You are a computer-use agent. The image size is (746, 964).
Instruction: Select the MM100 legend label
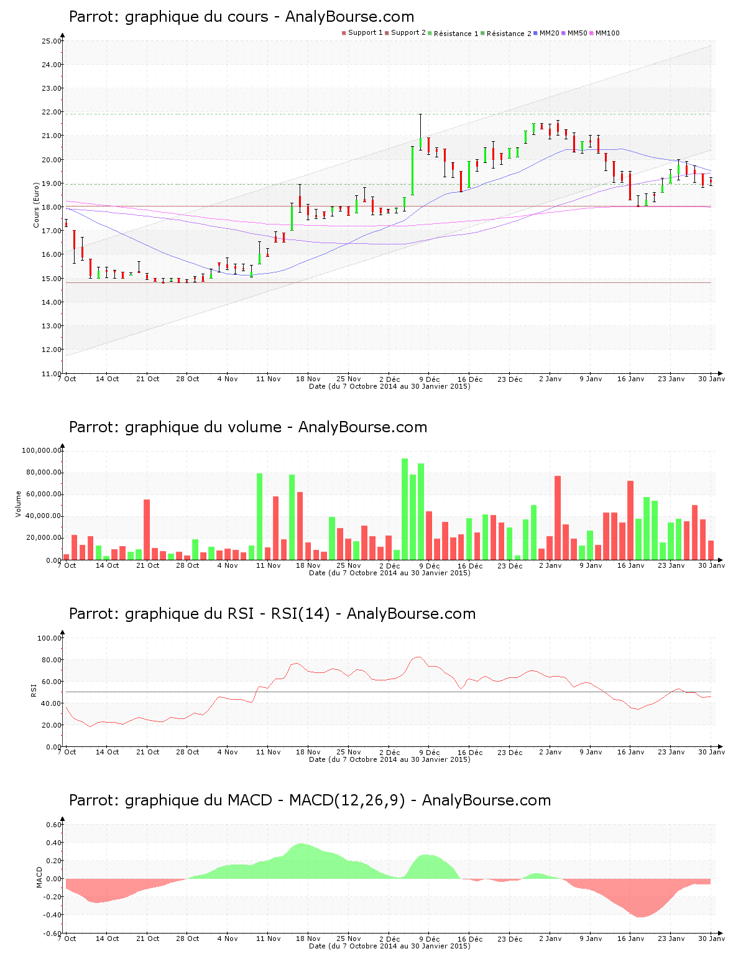tap(607, 33)
